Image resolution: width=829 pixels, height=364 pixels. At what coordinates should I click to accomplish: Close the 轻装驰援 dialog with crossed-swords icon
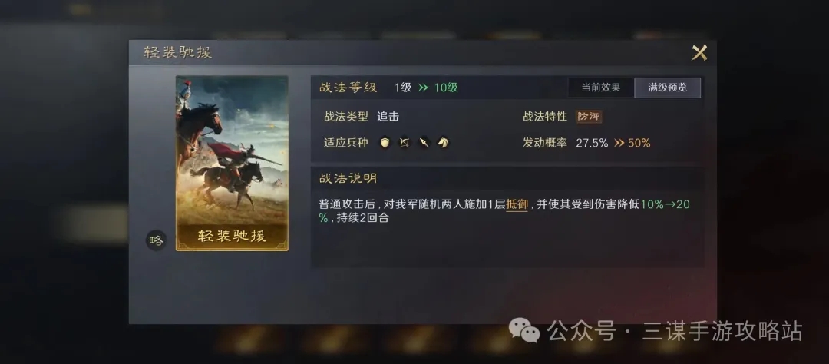tap(699, 52)
